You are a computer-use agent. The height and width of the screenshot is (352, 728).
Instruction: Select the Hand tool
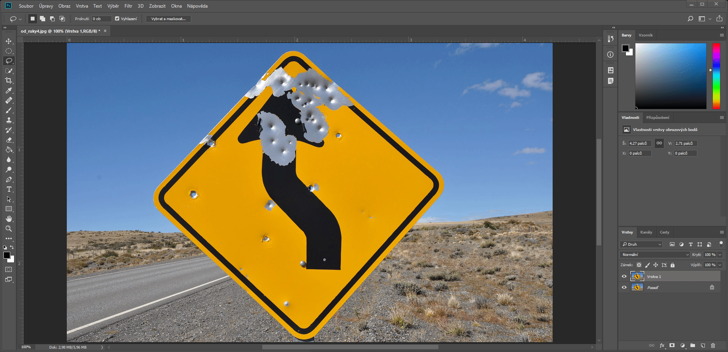tap(9, 219)
